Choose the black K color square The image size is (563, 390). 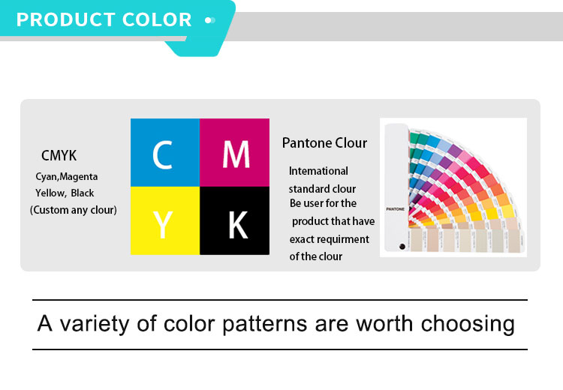(x=234, y=220)
